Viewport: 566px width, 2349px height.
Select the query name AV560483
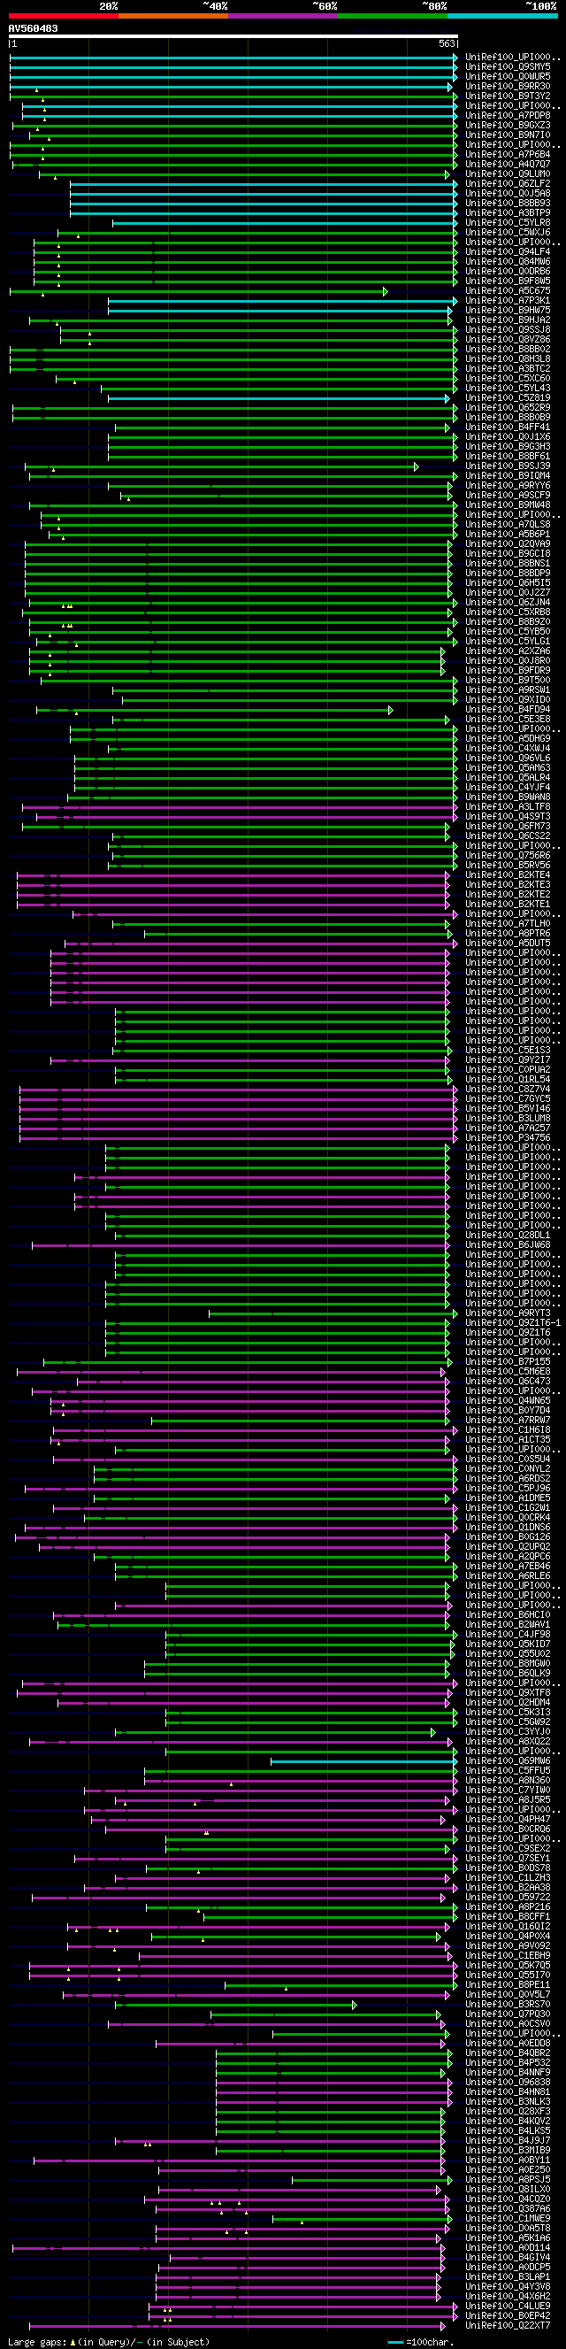pos(33,28)
